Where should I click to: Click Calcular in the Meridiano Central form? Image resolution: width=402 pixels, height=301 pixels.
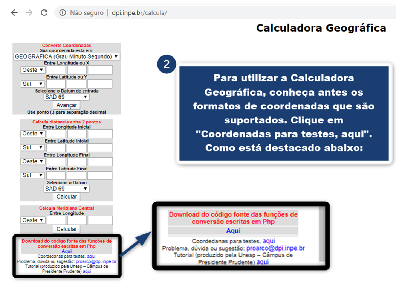67,229
